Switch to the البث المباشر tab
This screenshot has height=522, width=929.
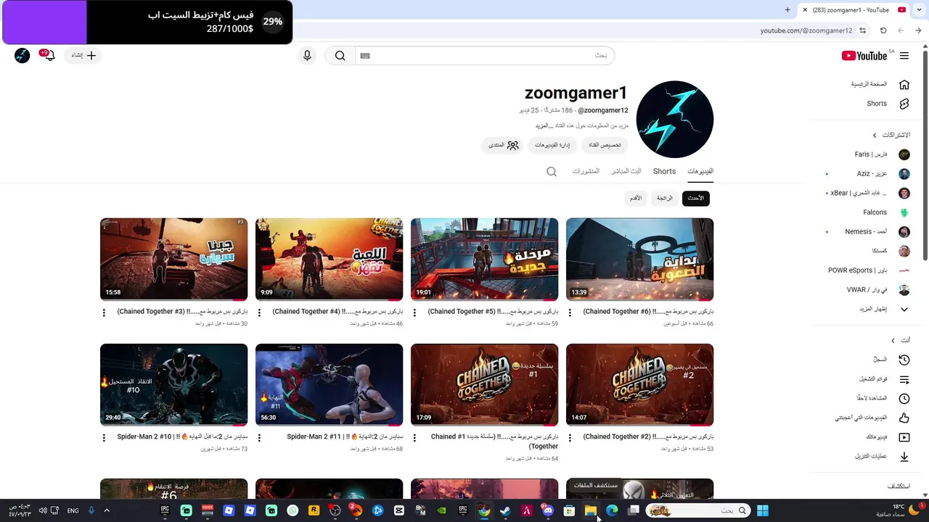(x=626, y=172)
